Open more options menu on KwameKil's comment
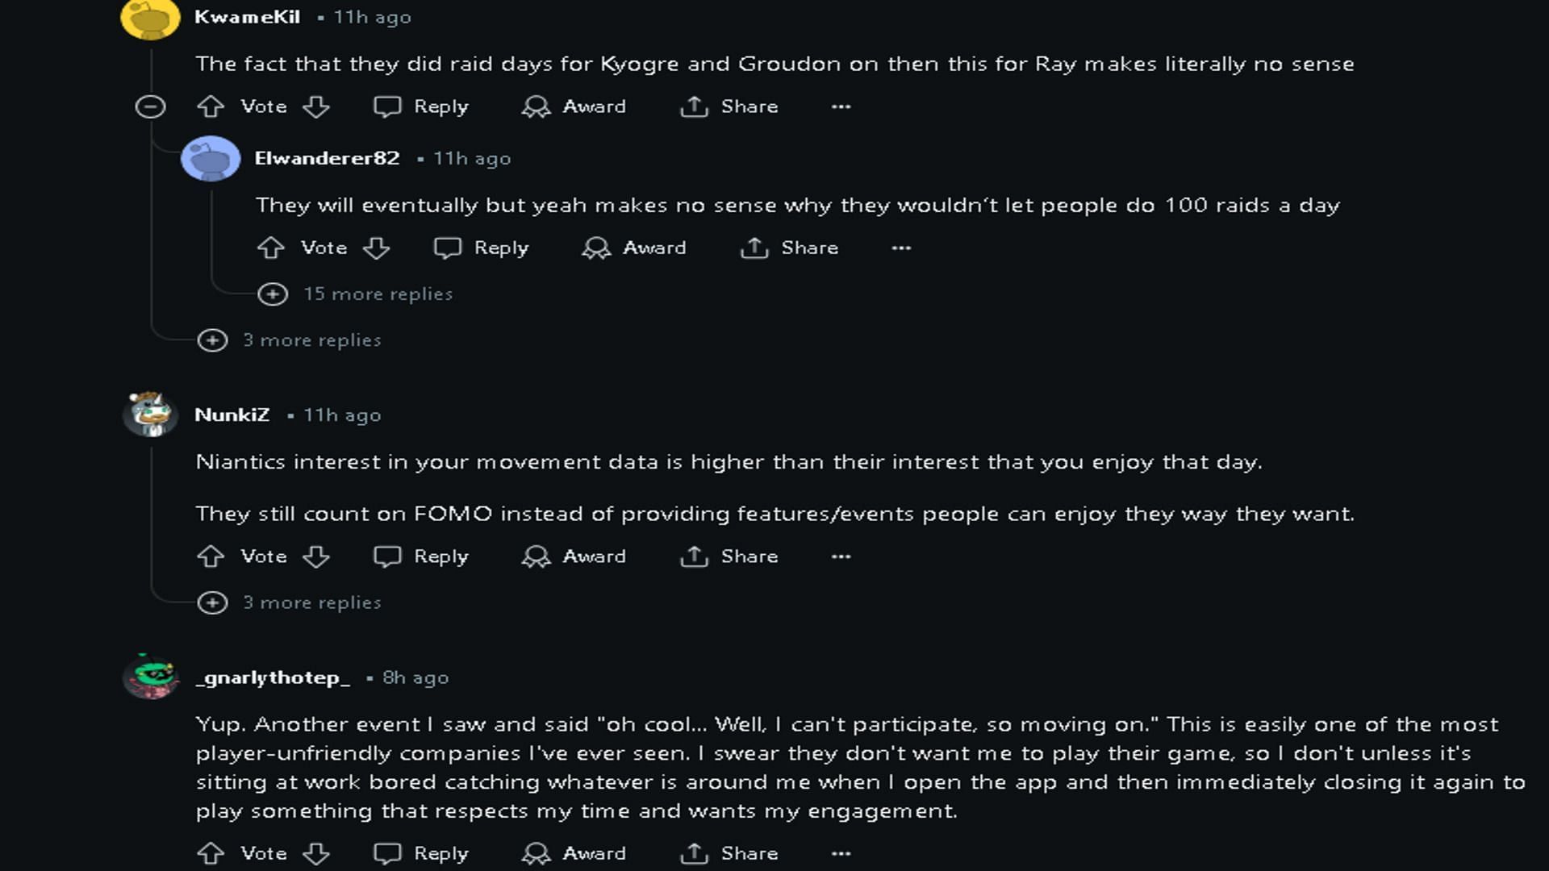Viewport: 1549px width, 871px height. [x=841, y=106]
